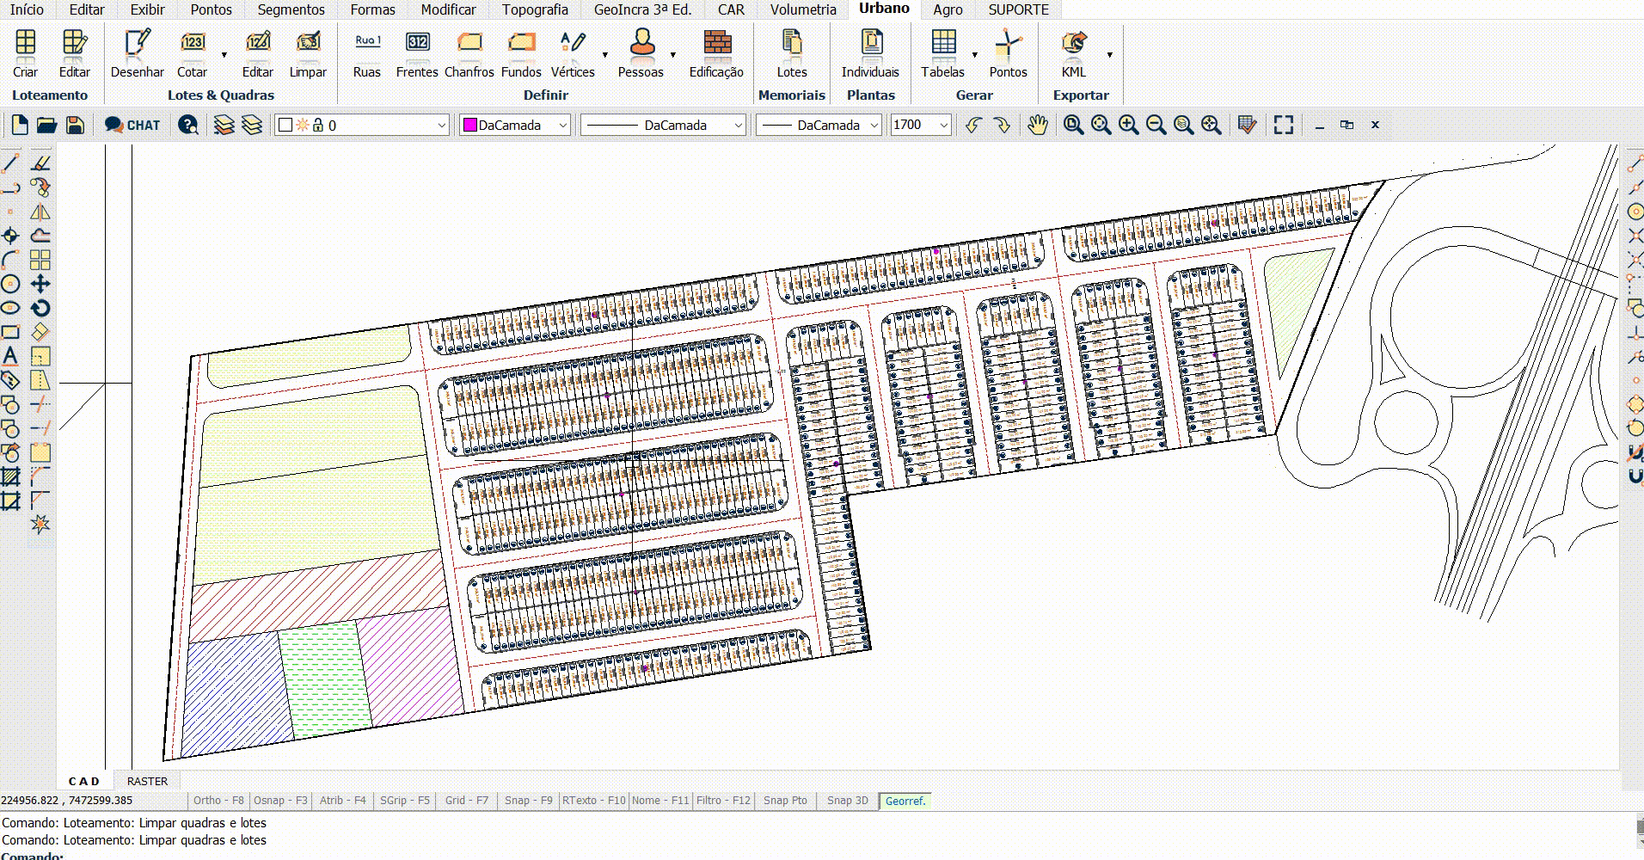Open the Topografia ribbon tab
The width and height of the screenshot is (1644, 860).
pyautogui.click(x=535, y=9)
